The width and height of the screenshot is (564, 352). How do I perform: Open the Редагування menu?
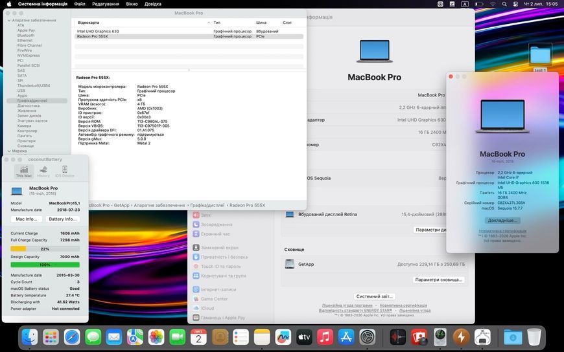(x=106, y=4)
